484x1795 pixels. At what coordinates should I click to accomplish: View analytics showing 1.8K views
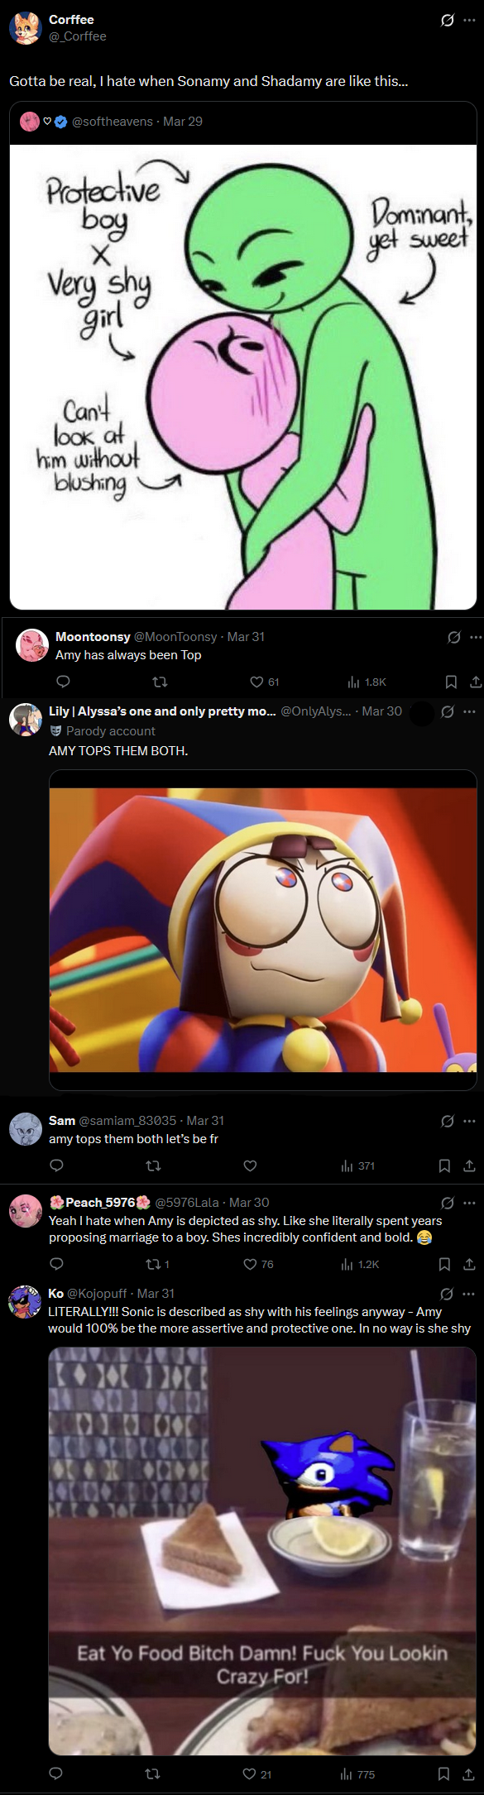367,682
